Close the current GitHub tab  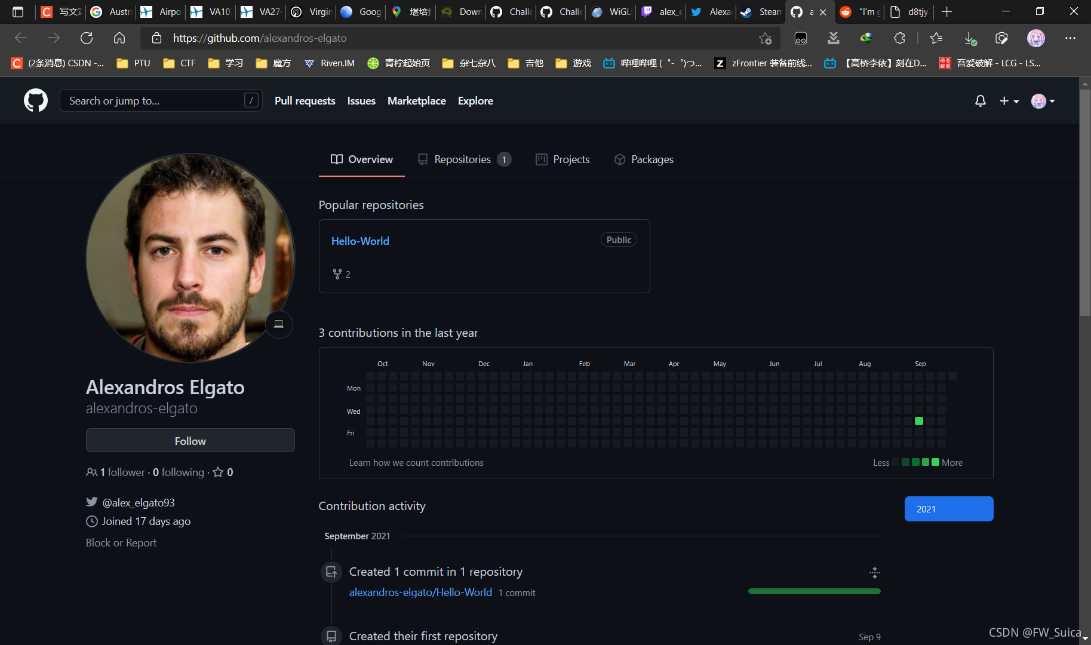(x=823, y=12)
